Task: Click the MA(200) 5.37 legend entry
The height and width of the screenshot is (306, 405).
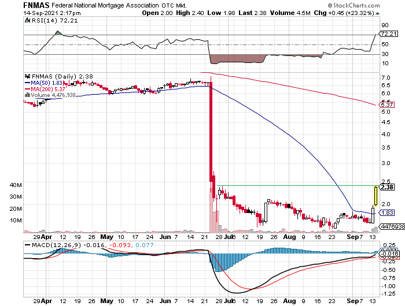Action: point(45,89)
